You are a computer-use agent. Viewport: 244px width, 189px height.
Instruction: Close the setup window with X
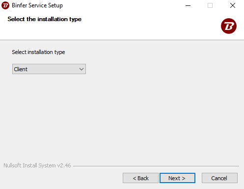pos(233,5)
